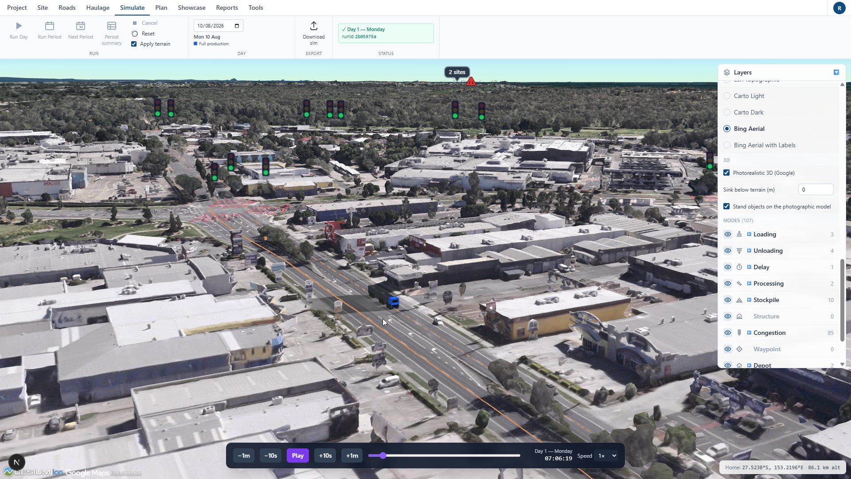Screen dimensions: 851x479
Task: Expand the Depot node group arrow
Action: click(749, 365)
